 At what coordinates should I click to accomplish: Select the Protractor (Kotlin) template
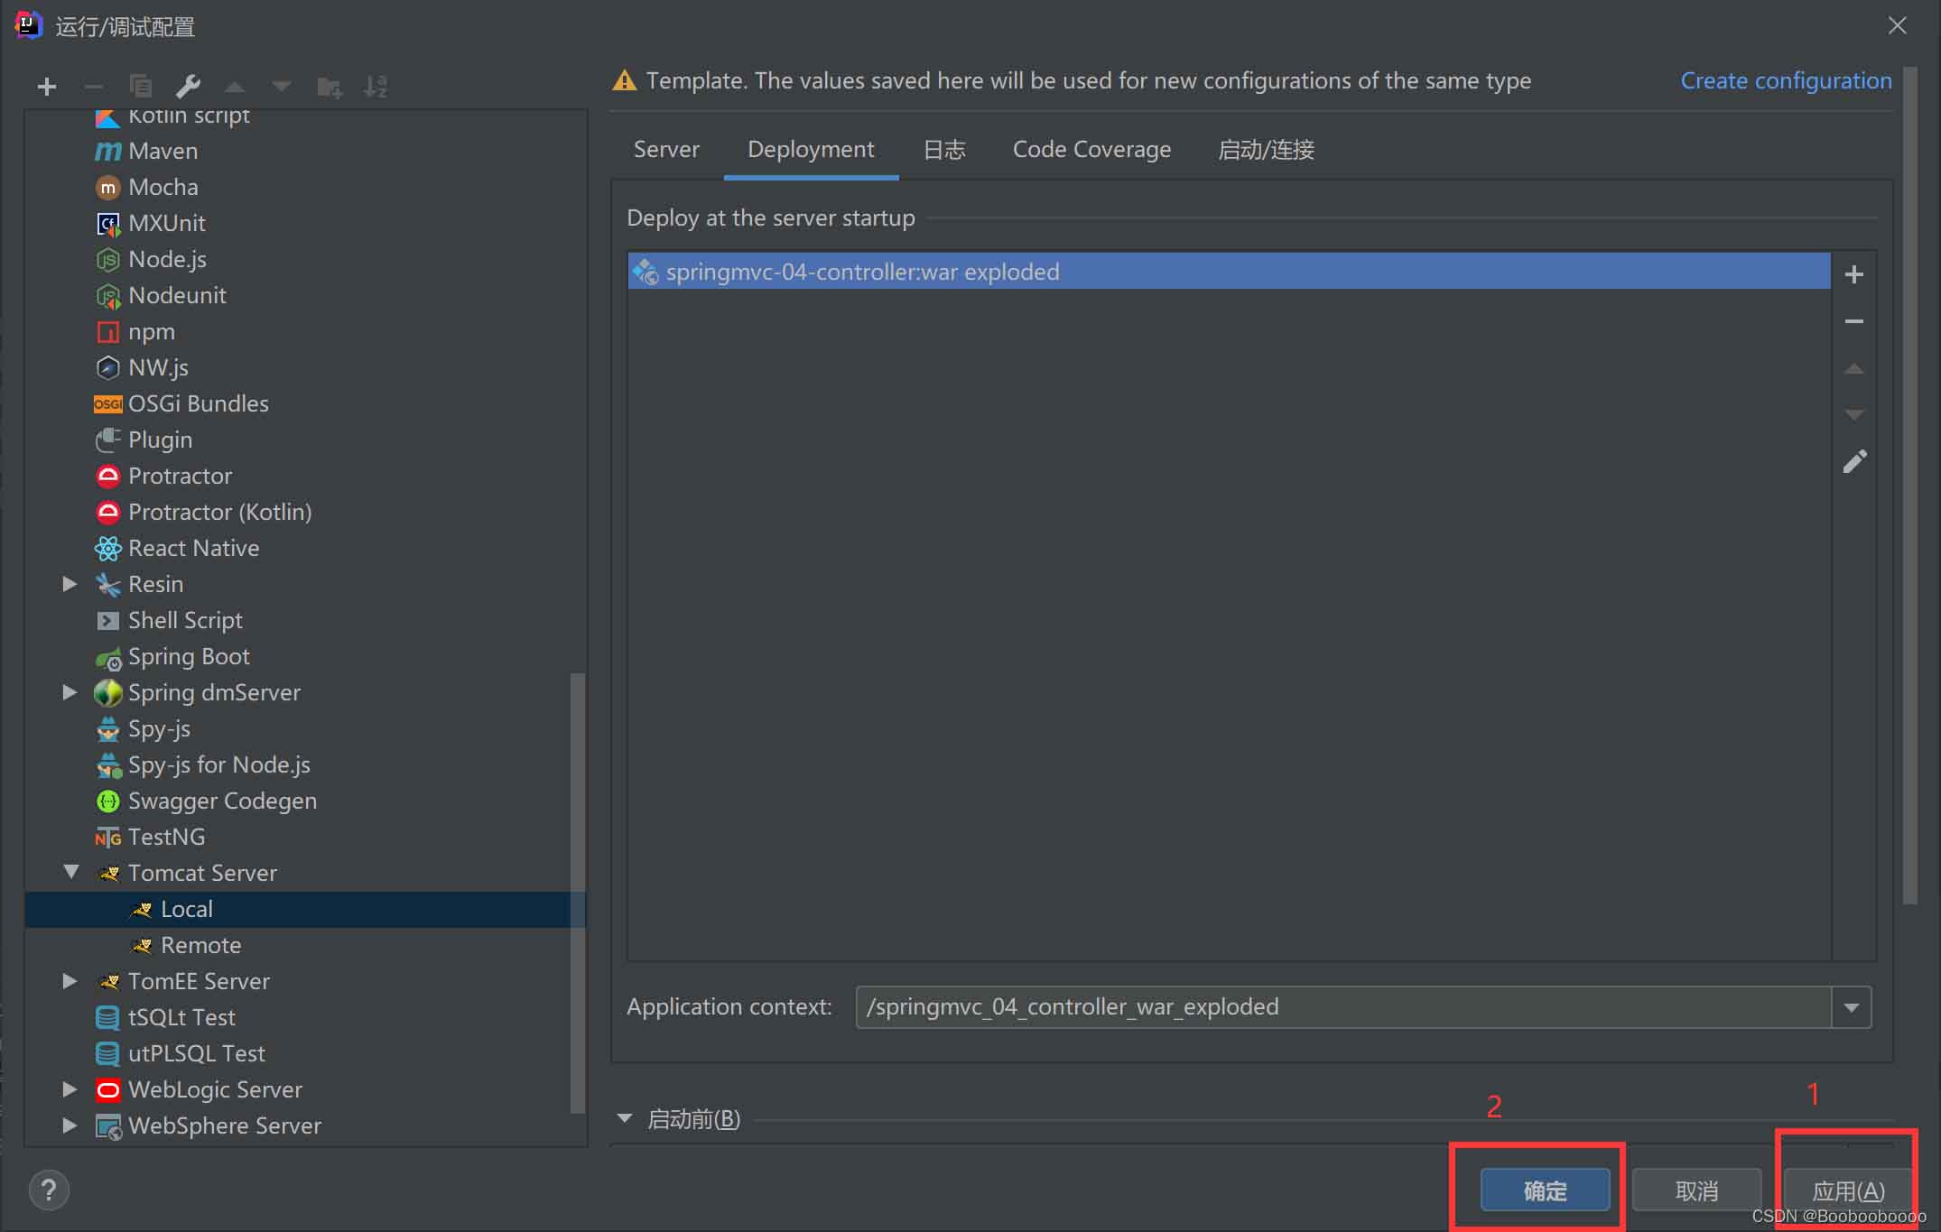(219, 512)
